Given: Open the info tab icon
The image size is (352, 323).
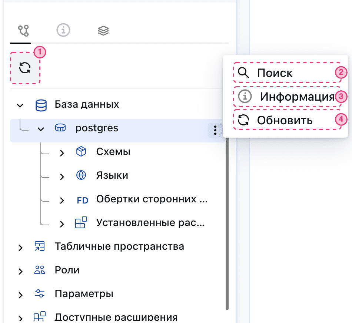Looking at the screenshot, I should pyautogui.click(x=63, y=30).
